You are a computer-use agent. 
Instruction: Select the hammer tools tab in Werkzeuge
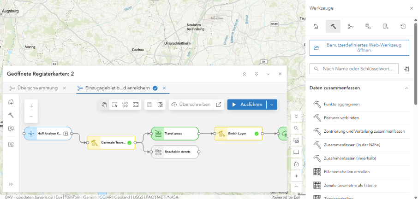point(333,26)
